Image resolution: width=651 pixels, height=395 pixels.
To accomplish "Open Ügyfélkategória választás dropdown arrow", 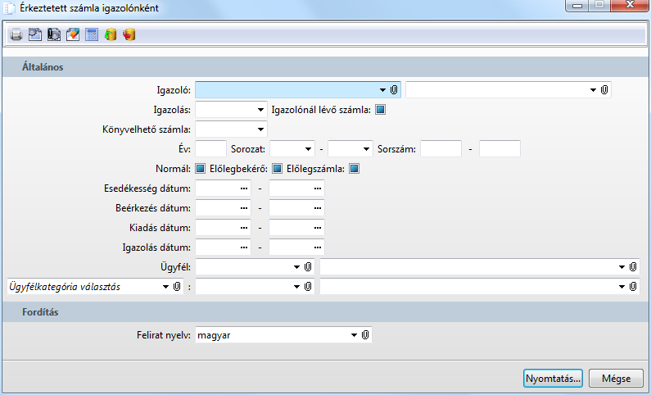I will 165,287.
